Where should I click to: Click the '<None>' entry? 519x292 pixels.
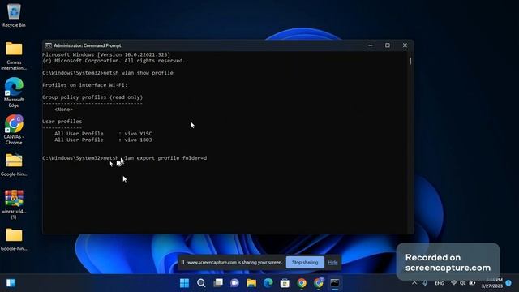click(63, 109)
